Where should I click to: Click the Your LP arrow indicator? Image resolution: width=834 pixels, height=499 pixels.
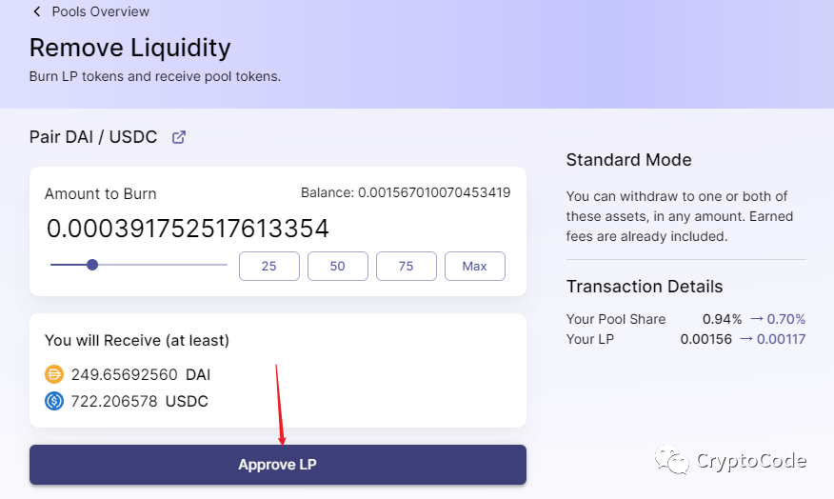(x=746, y=339)
